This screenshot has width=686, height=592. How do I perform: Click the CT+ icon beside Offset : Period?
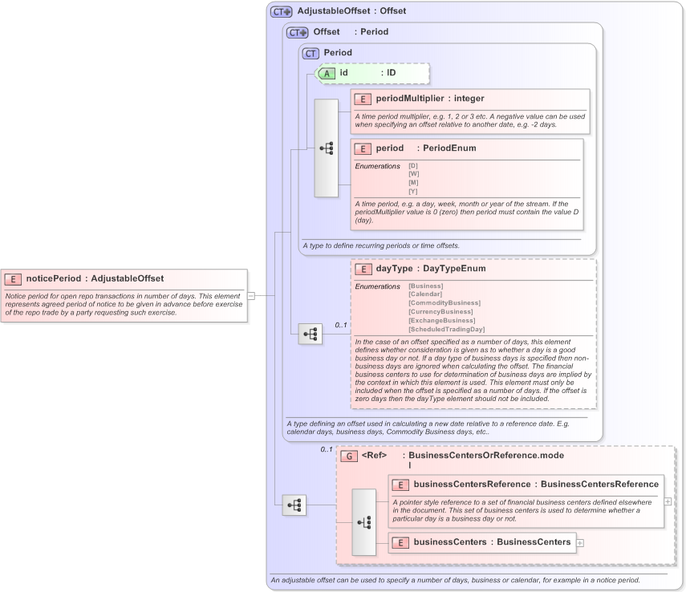297,32
